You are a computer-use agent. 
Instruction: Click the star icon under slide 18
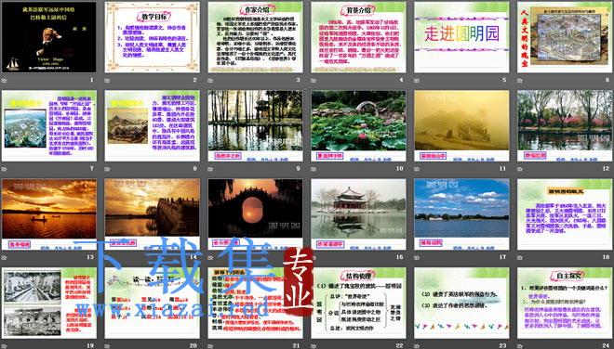click(x=520, y=257)
